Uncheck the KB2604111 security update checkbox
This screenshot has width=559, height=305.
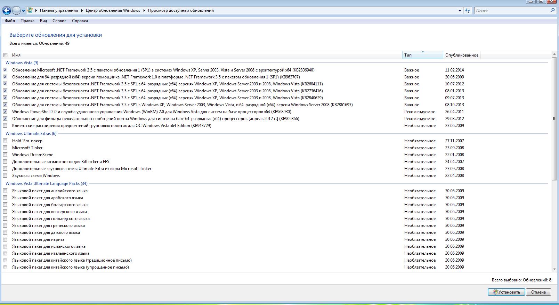point(5,84)
